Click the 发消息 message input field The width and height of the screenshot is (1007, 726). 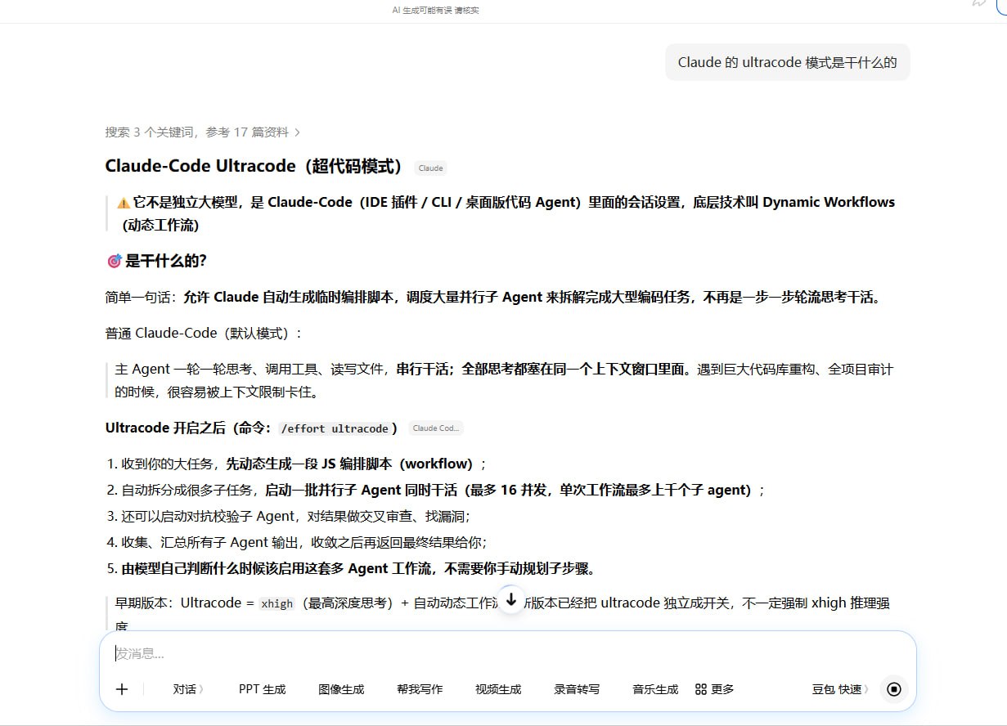coord(507,653)
